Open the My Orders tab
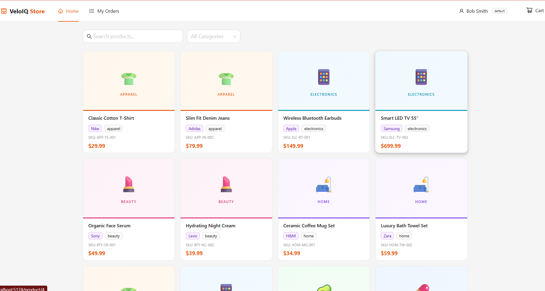This screenshot has height=291, width=545. pos(104,11)
